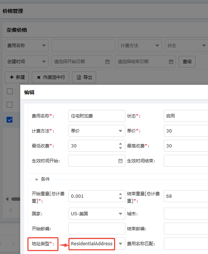Increase 最低收费 value with up arrow
The width and height of the screenshot is (208, 254).
click(x=120, y=144)
